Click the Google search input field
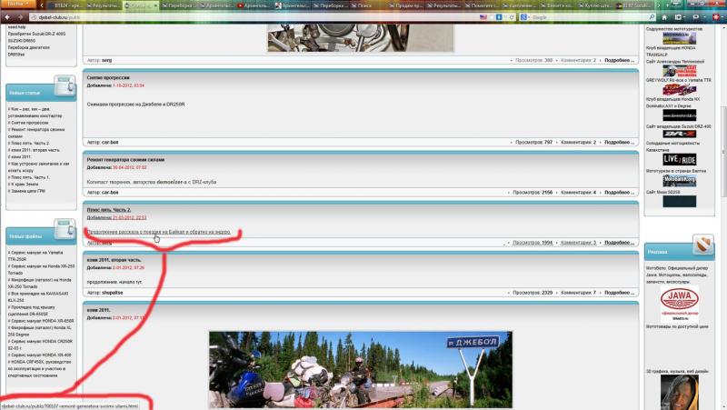The width and height of the screenshot is (727, 410). [x=589, y=17]
